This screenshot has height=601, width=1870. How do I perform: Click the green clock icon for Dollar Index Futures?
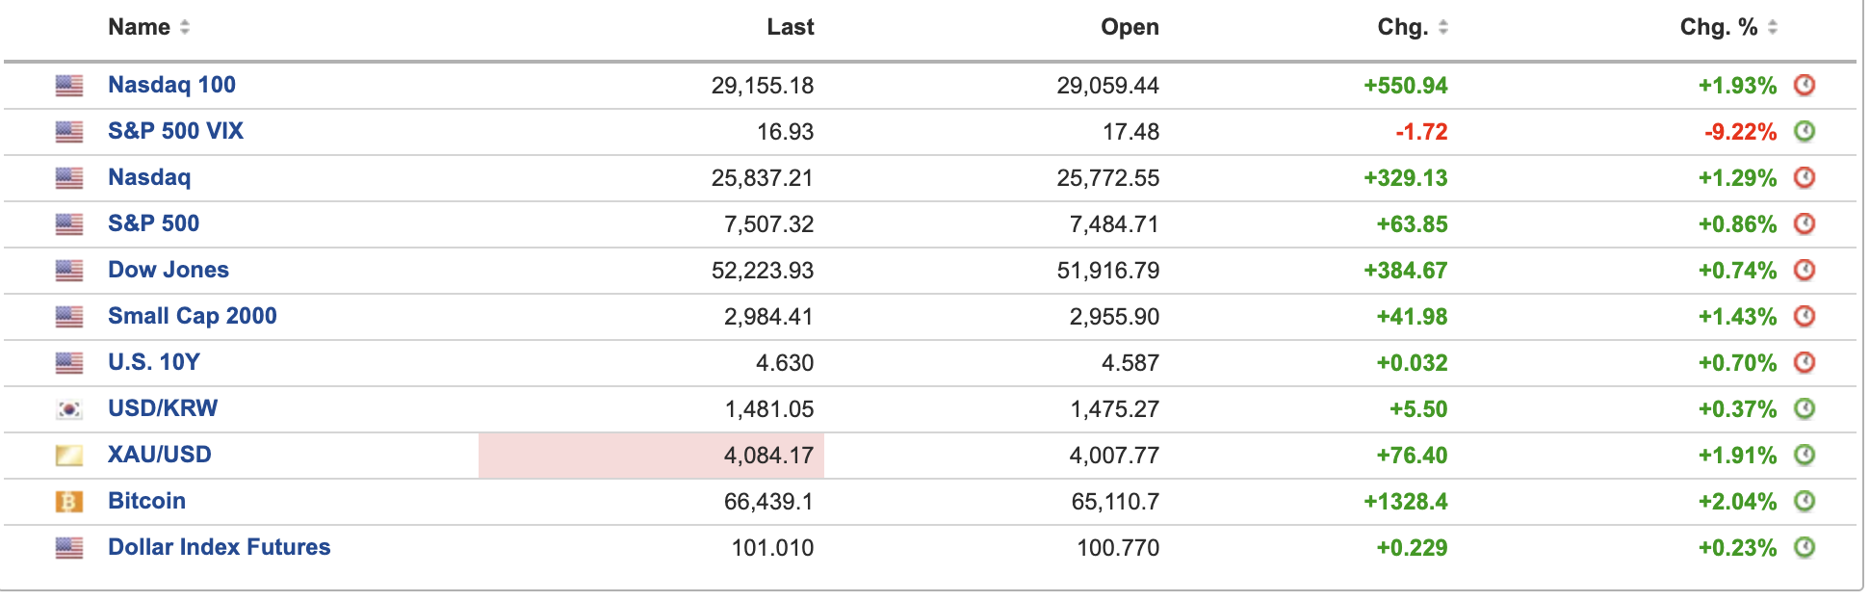point(1805,547)
